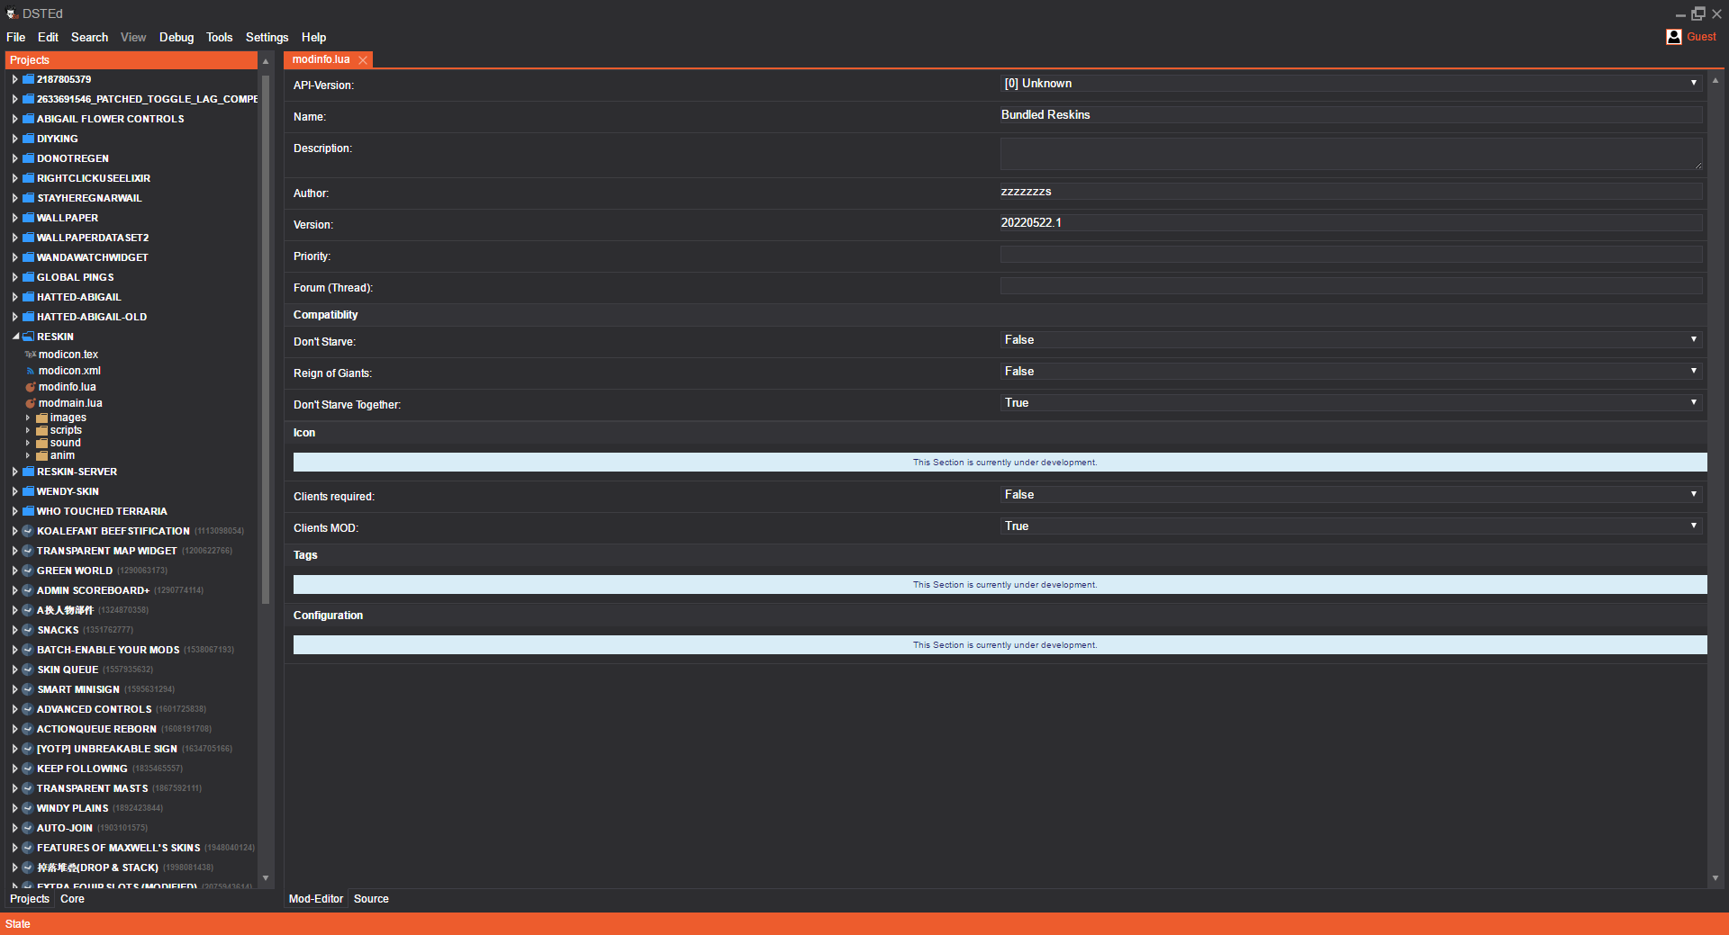
Task: Click the GLOBAL PINGS folder icon
Action: (28, 277)
